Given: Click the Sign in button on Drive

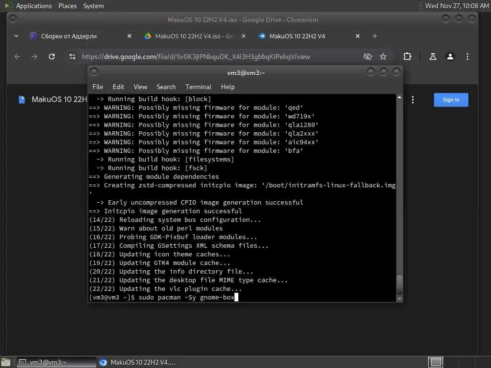Looking at the screenshot, I should pos(451,100).
